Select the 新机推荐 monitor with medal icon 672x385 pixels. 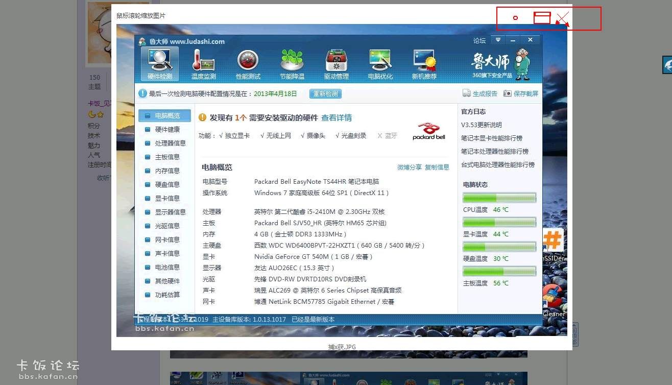424,64
